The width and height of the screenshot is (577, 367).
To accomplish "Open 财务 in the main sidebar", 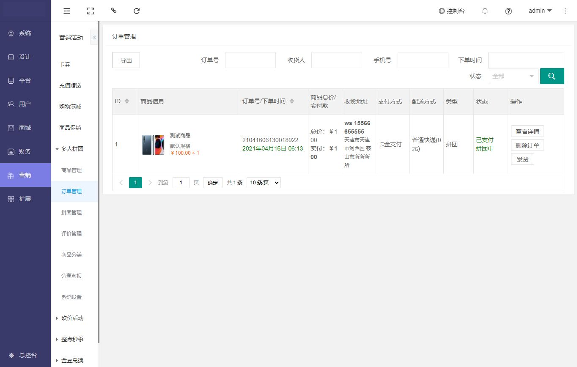I will (25, 151).
